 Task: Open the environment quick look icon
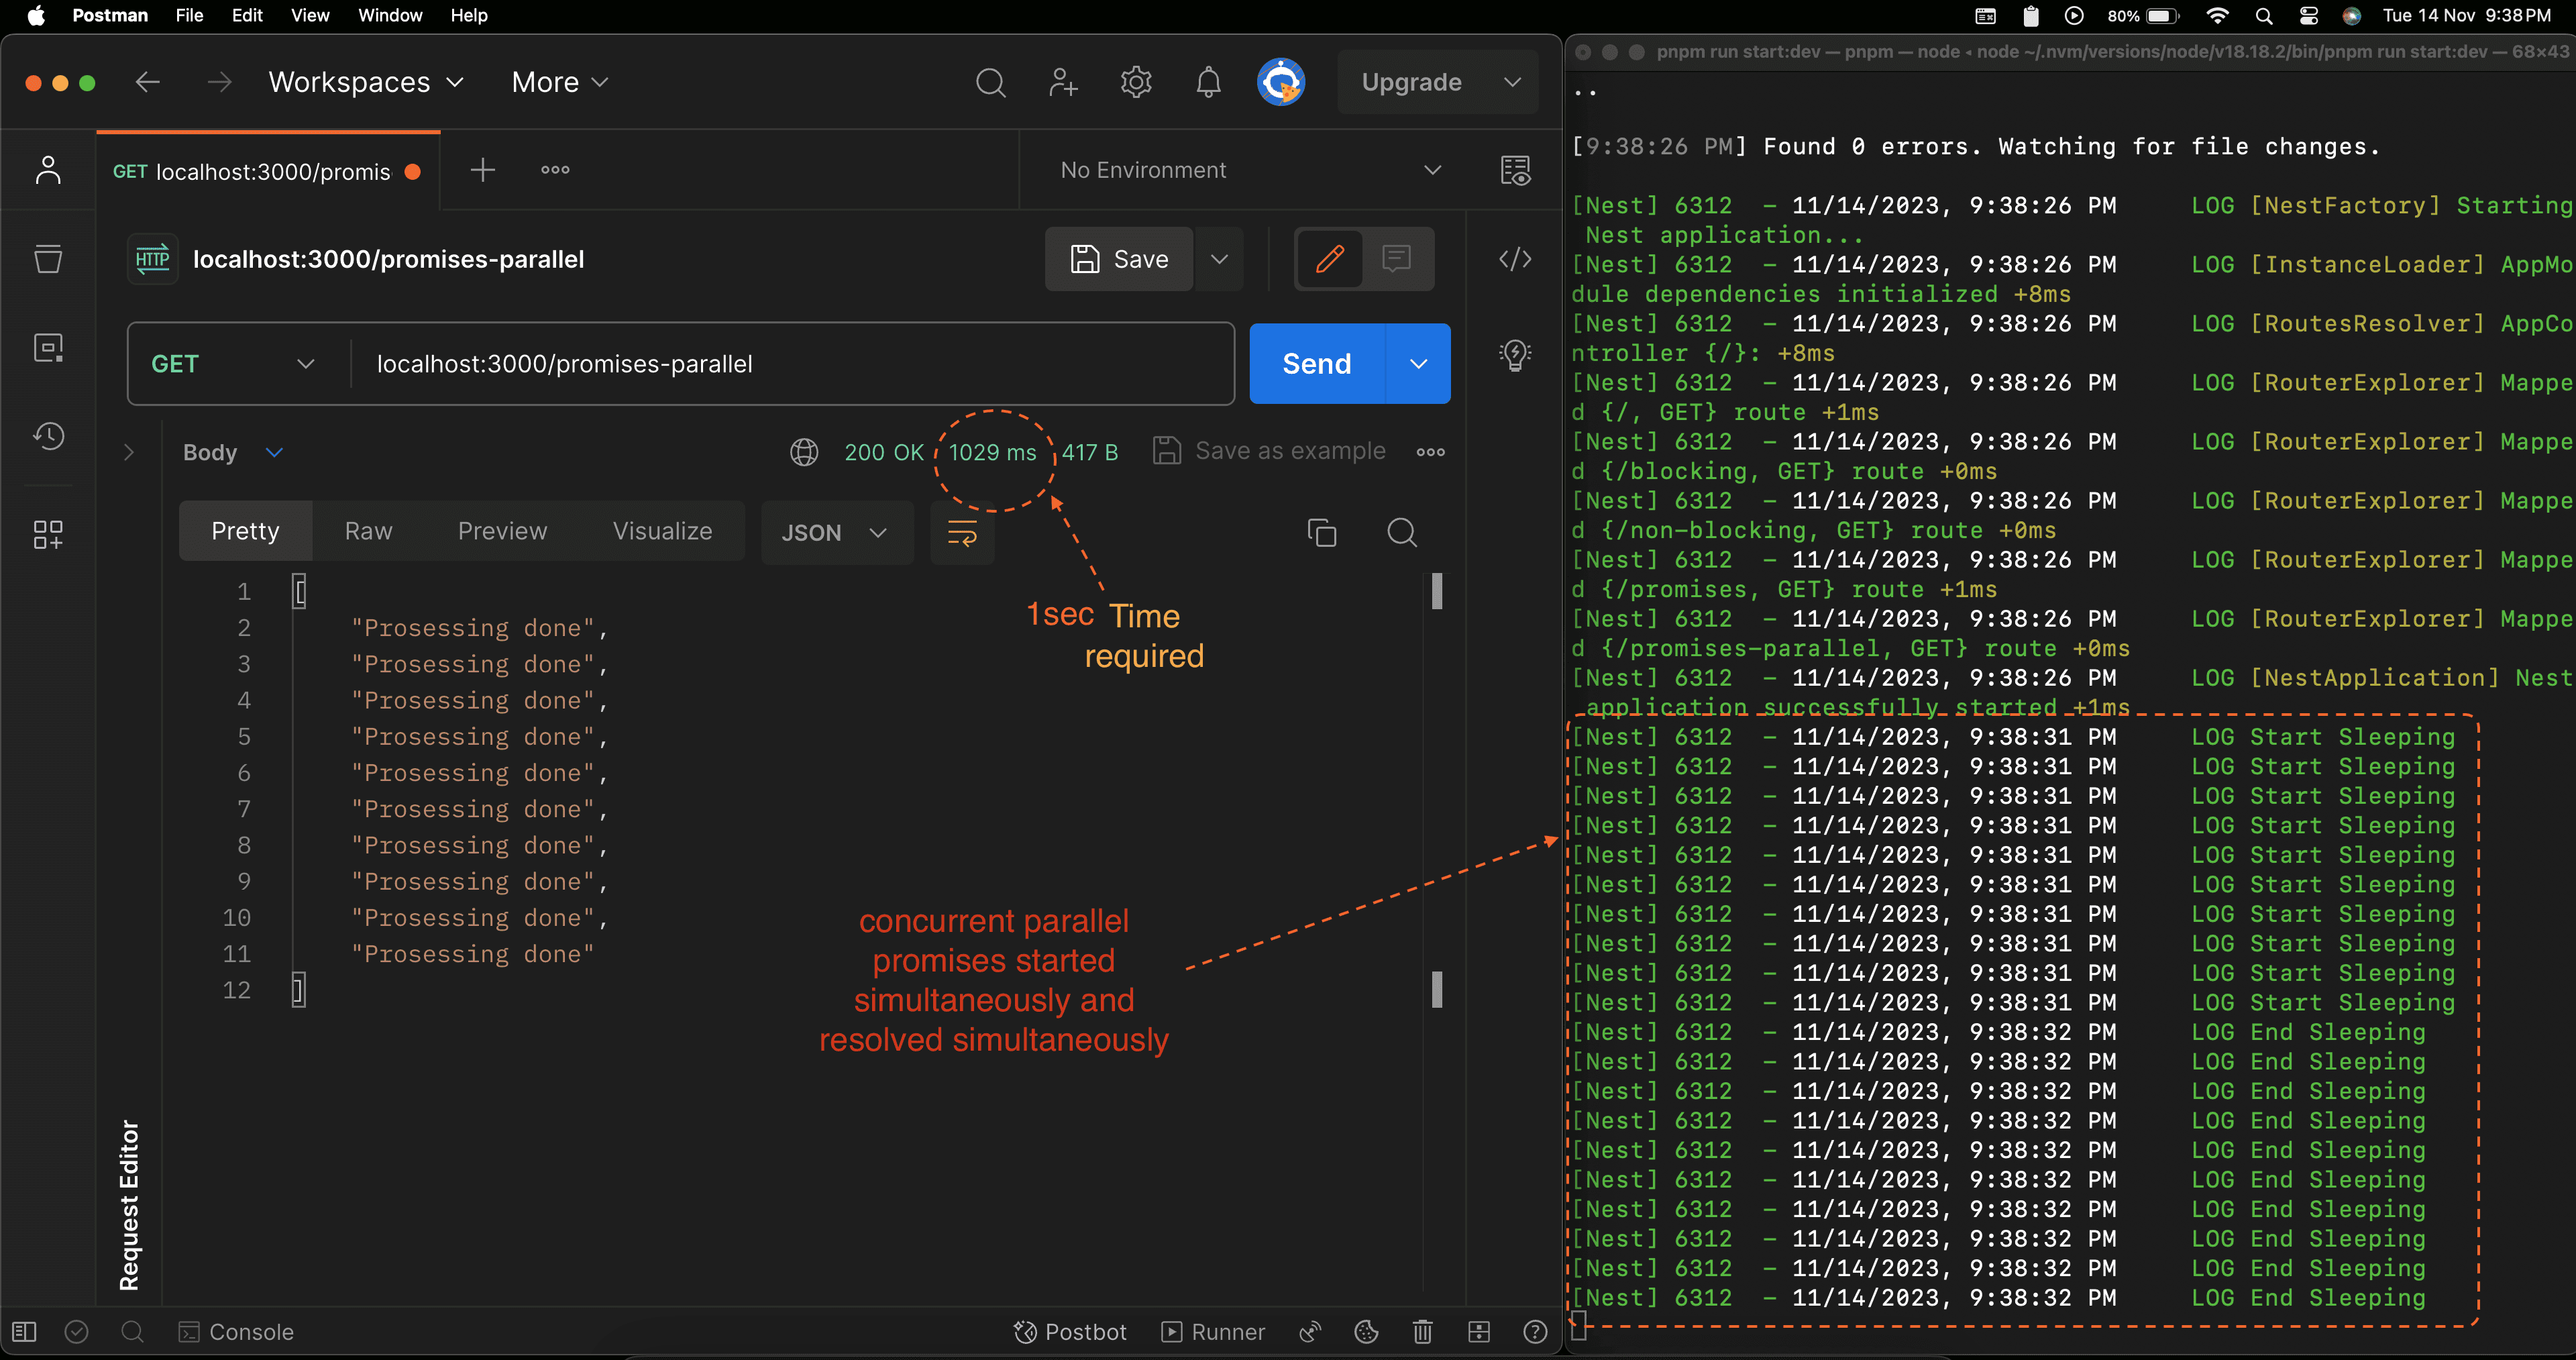[x=1515, y=171]
